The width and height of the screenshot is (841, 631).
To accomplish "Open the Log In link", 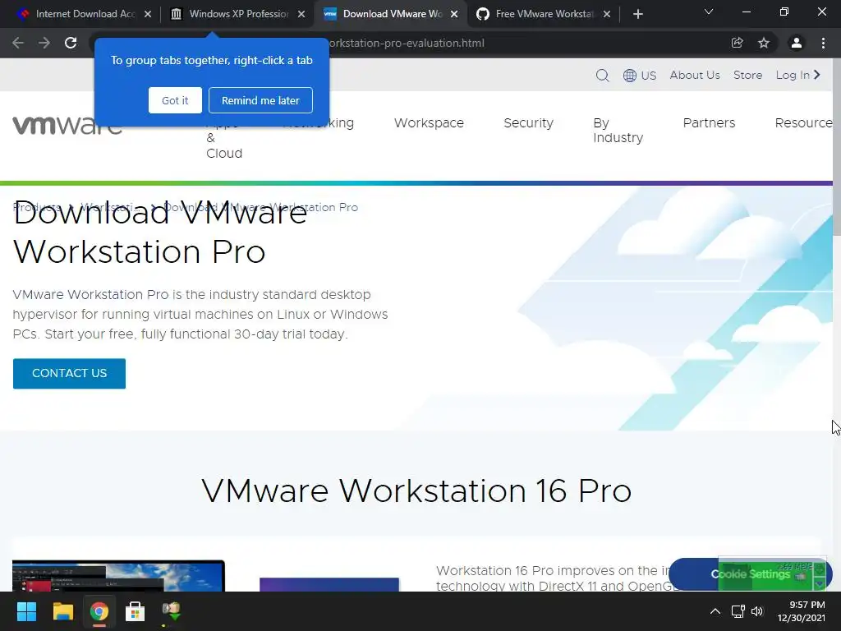I will click(x=798, y=75).
